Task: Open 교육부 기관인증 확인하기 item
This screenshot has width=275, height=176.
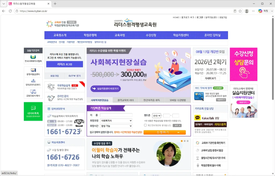Action: pyautogui.click(x=211, y=143)
